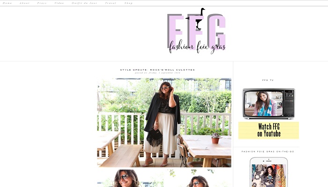
Task: Open Outfit du Jour section
Action: (x=84, y=3)
